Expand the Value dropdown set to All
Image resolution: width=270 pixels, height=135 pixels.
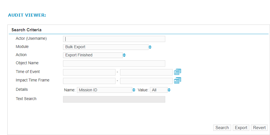158,90
